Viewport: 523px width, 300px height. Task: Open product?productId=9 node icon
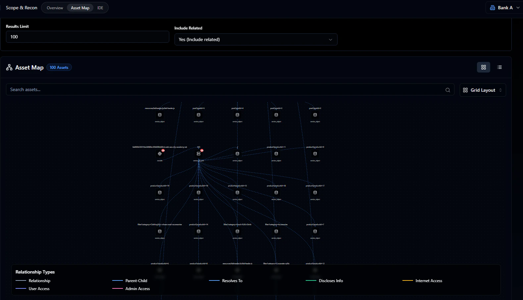click(315, 154)
